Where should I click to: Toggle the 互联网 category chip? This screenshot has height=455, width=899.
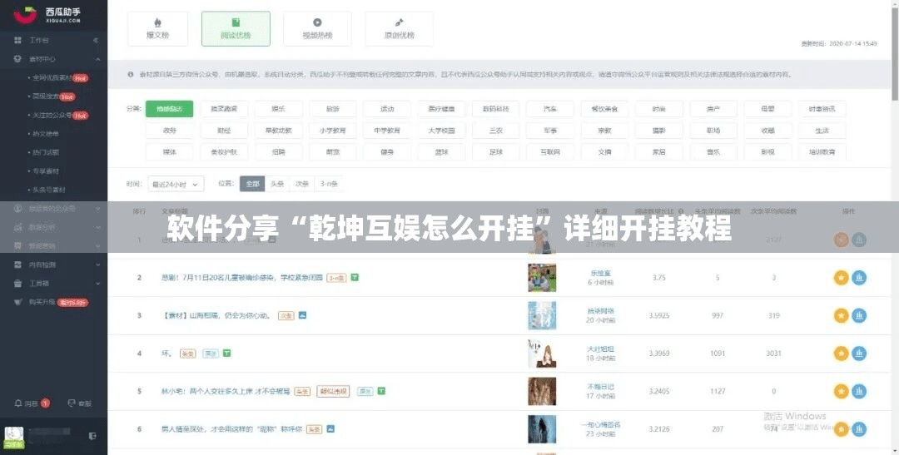click(x=550, y=152)
